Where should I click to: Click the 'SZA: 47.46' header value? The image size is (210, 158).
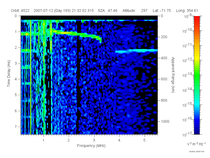click(x=108, y=11)
